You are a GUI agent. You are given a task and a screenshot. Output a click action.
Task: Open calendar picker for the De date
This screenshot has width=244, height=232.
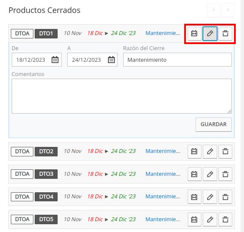pyautogui.click(x=55, y=60)
